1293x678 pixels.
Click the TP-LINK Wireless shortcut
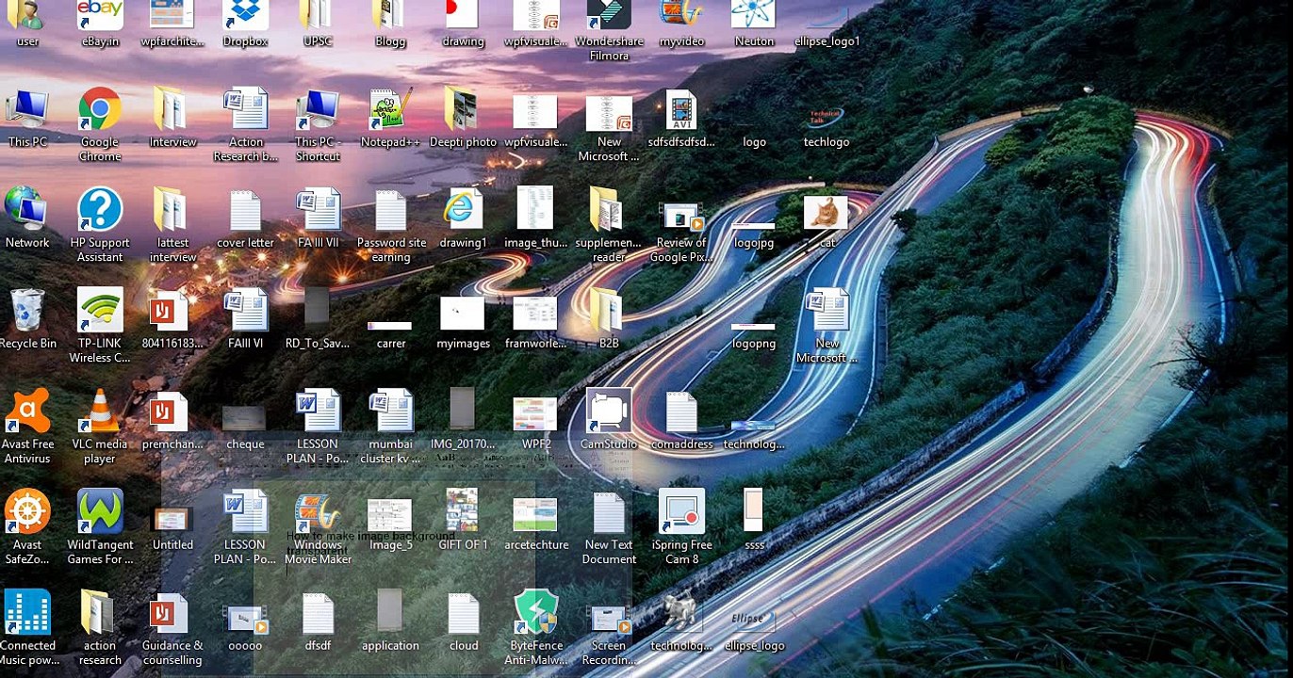click(x=100, y=310)
